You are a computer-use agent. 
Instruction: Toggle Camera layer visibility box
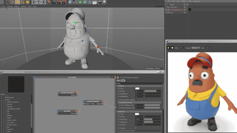click(184, 5)
